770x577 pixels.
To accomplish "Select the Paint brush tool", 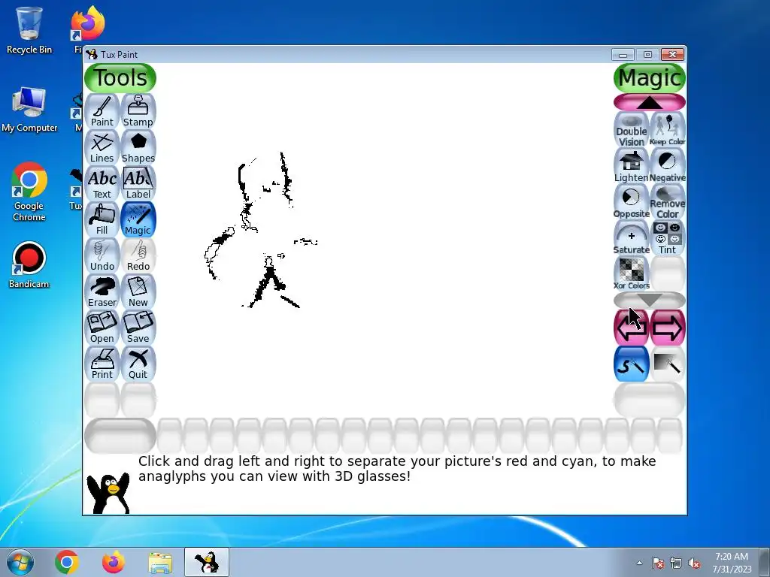I will tap(102, 111).
